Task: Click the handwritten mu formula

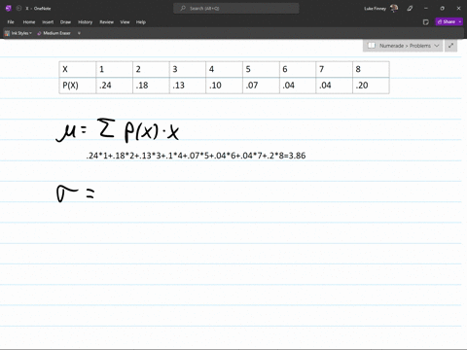Action: tap(118, 130)
